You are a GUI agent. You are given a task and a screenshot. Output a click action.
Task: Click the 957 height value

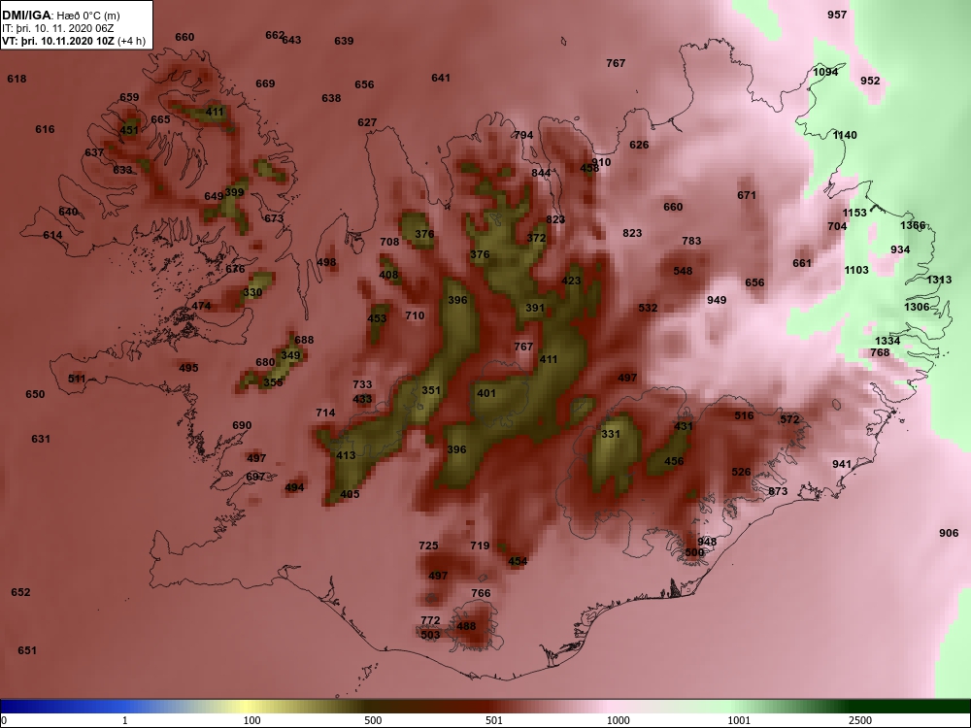[x=837, y=15]
